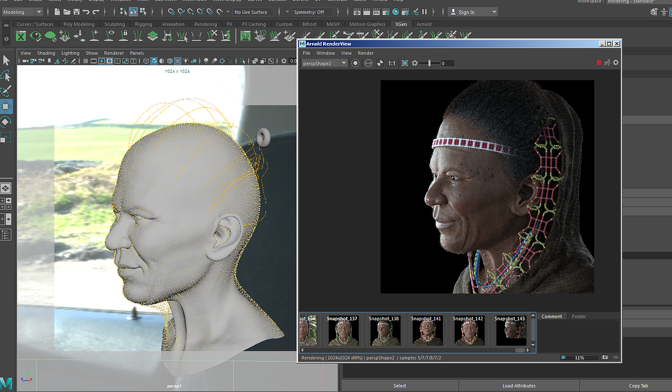Open the perspShape2 camera dropdown
This screenshot has width=672, height=392.
(325, 63)
